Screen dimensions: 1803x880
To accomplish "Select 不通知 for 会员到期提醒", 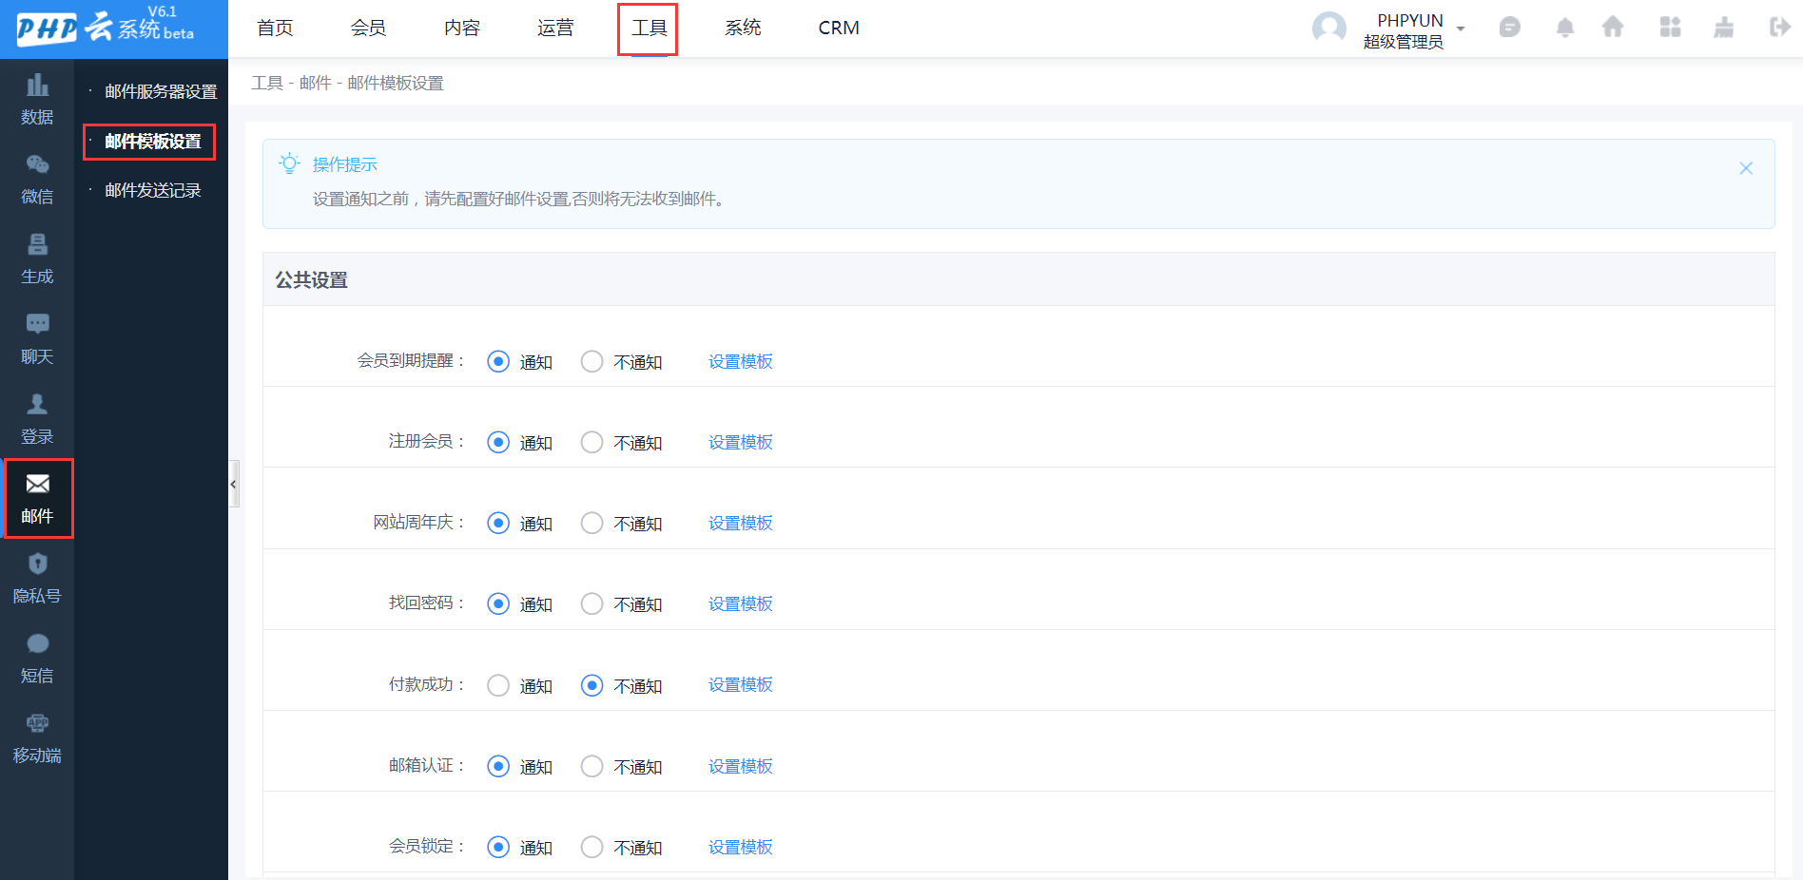I will (591, 361).
